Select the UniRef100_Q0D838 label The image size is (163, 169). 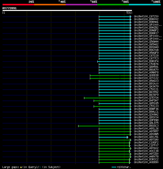(x=146, y=75)
